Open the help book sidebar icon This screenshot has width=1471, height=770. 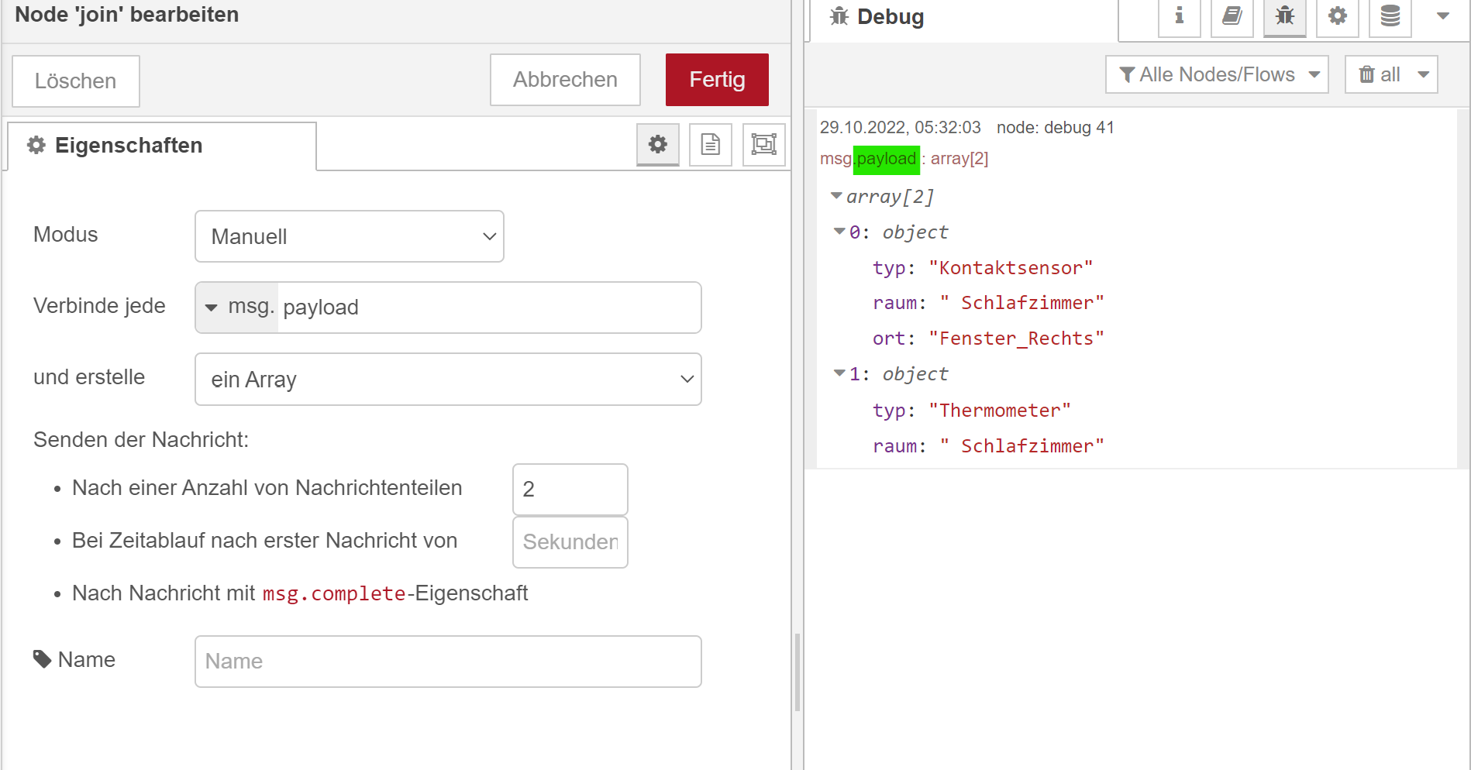pos(1232,17)
